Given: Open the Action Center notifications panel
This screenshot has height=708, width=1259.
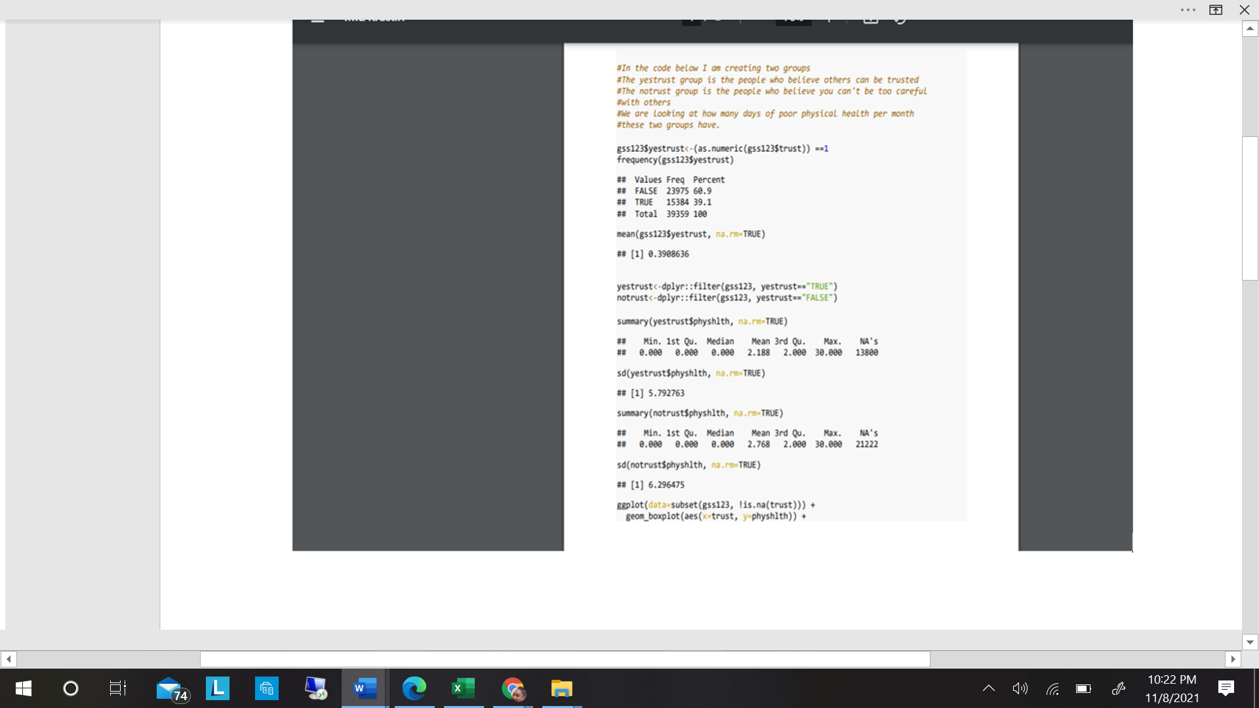Looking at the screenshot, I should [x=1228, y=688].
